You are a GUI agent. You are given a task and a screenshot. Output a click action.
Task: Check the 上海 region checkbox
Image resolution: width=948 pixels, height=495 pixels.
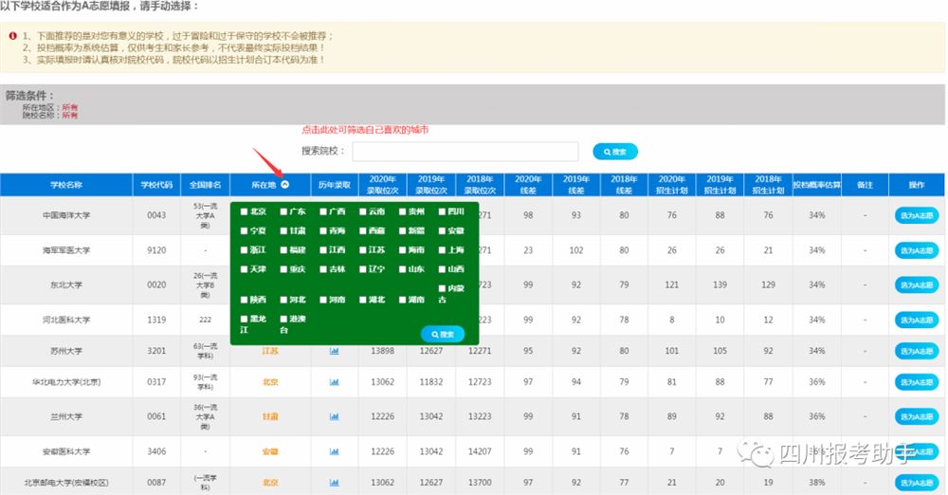(x=442, y=250)
